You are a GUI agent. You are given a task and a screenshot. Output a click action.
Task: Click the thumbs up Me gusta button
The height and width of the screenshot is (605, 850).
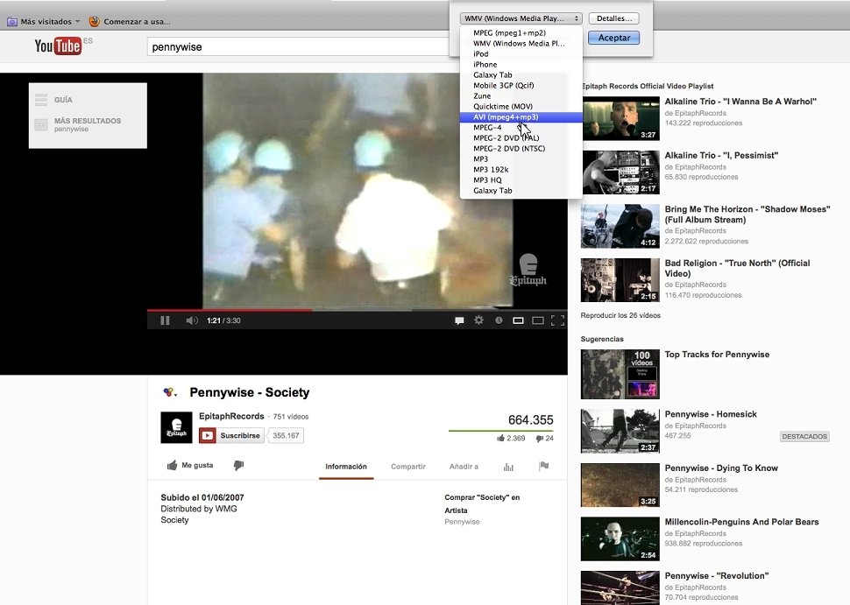190,465
